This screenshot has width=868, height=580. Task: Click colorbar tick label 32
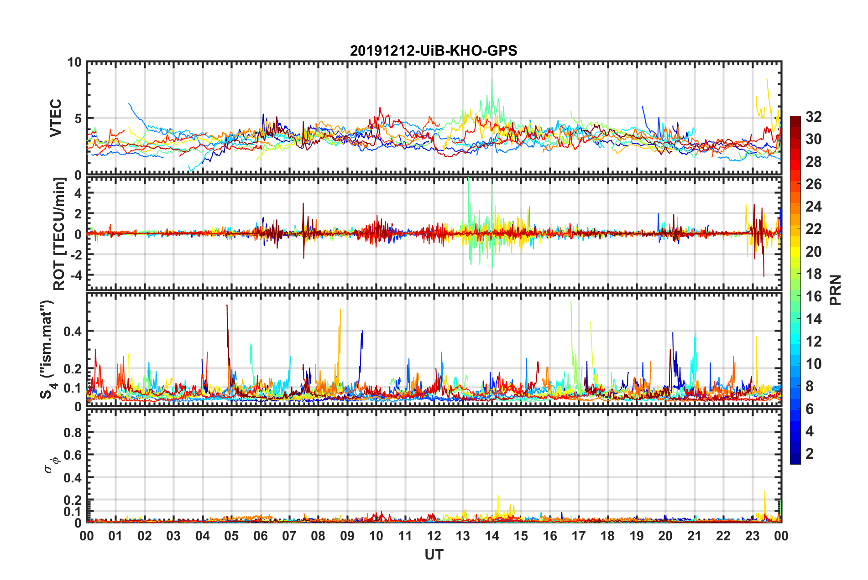813,117
